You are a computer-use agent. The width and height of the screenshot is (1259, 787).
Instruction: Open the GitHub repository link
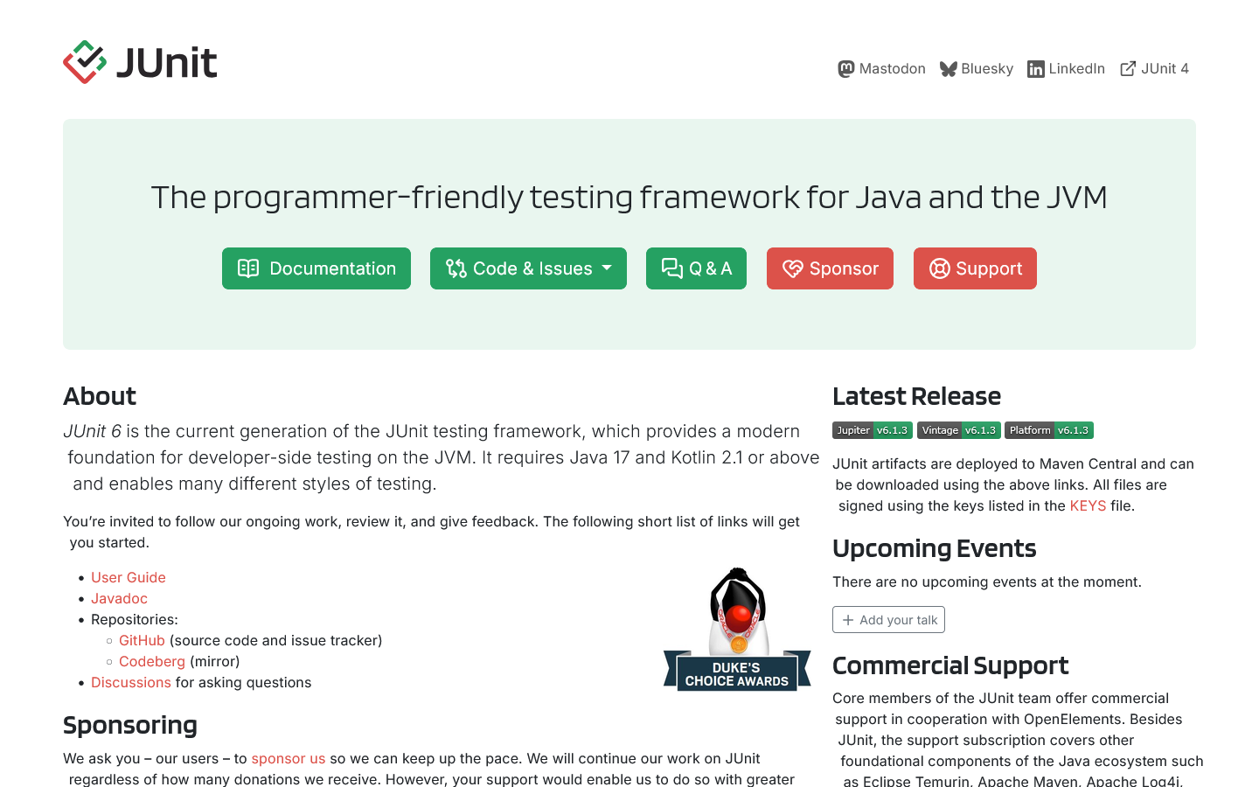[x=142, y=641]
